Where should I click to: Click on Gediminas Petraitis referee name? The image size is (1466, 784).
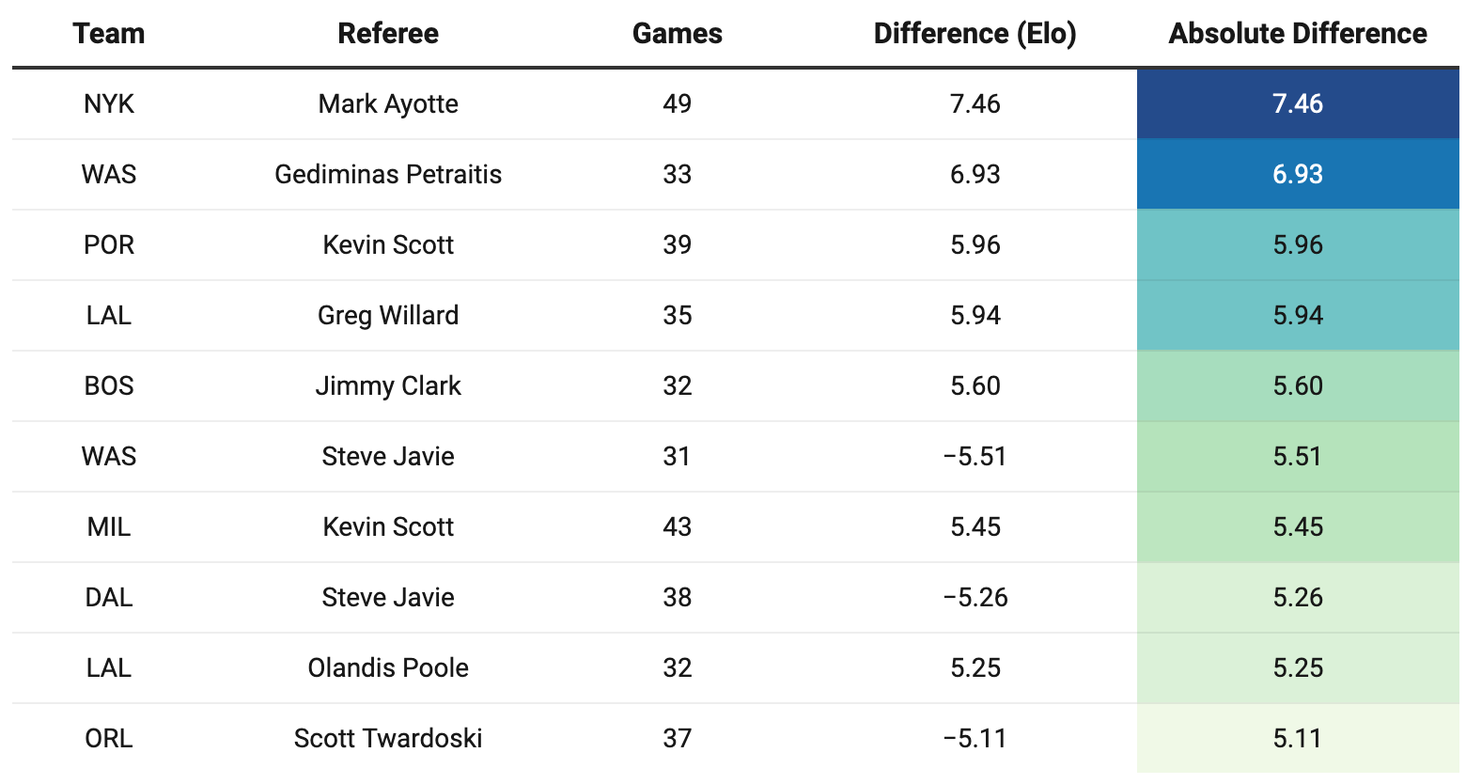pos(388,174)
